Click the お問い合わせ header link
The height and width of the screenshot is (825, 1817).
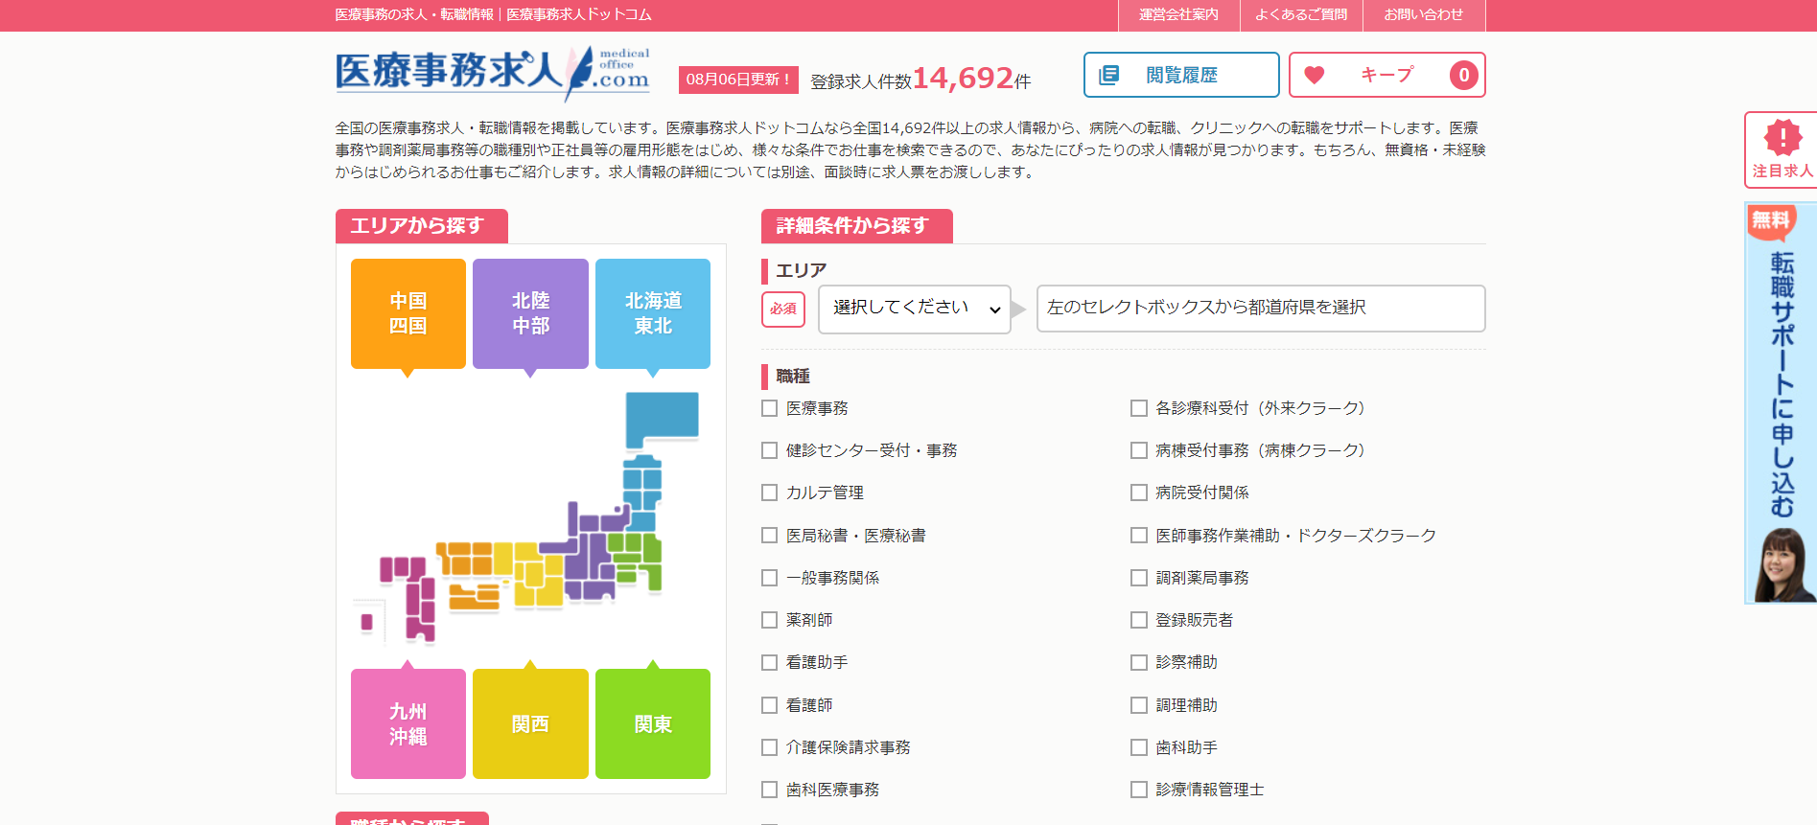[x=1423, y=15]
